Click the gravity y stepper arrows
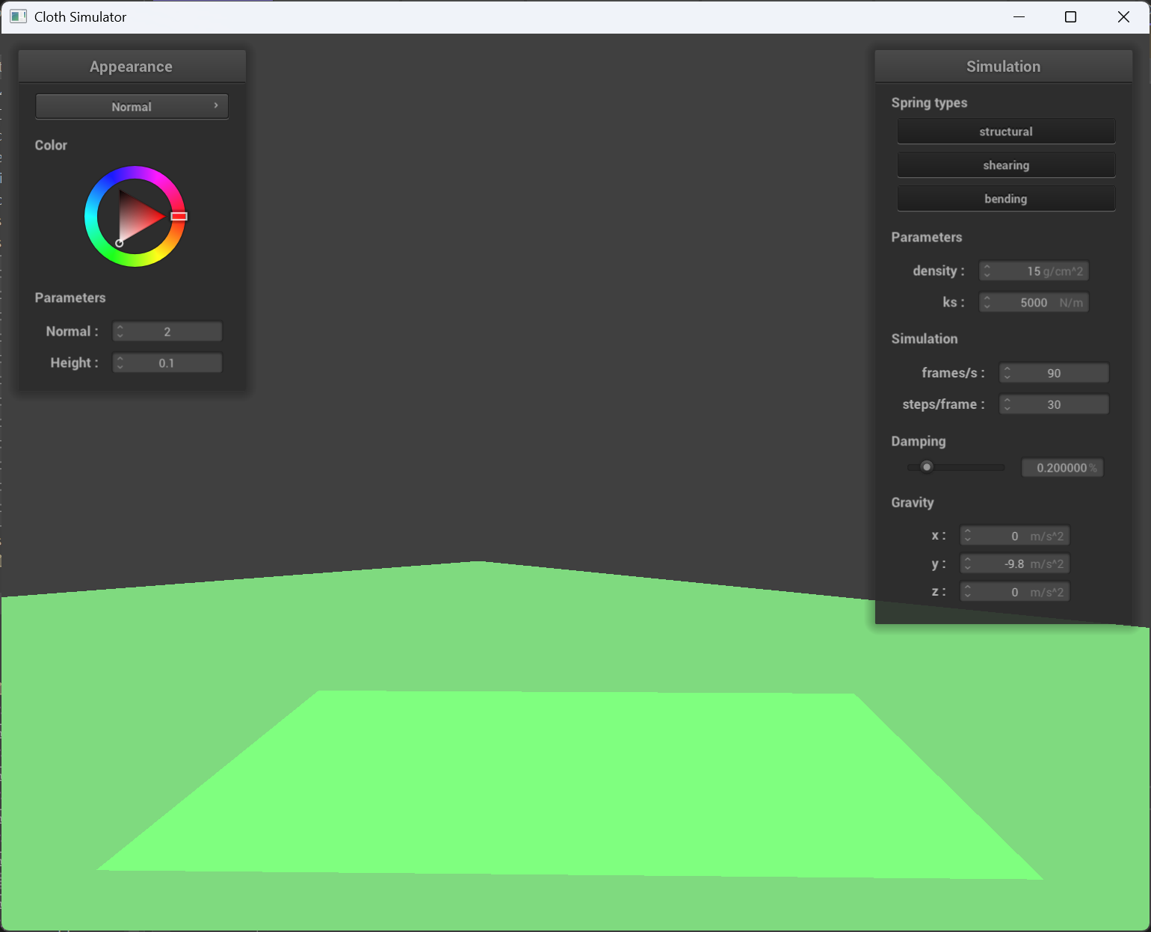Image resolution: width=1151 pixels, height=932 pixels. (968, 564)
